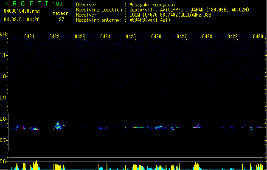Click the 1.1 kHz frequency label

3,55
